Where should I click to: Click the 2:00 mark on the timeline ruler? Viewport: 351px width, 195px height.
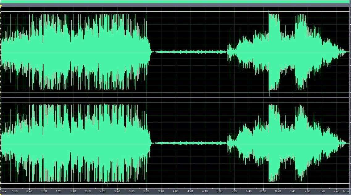tap(88, 191)
